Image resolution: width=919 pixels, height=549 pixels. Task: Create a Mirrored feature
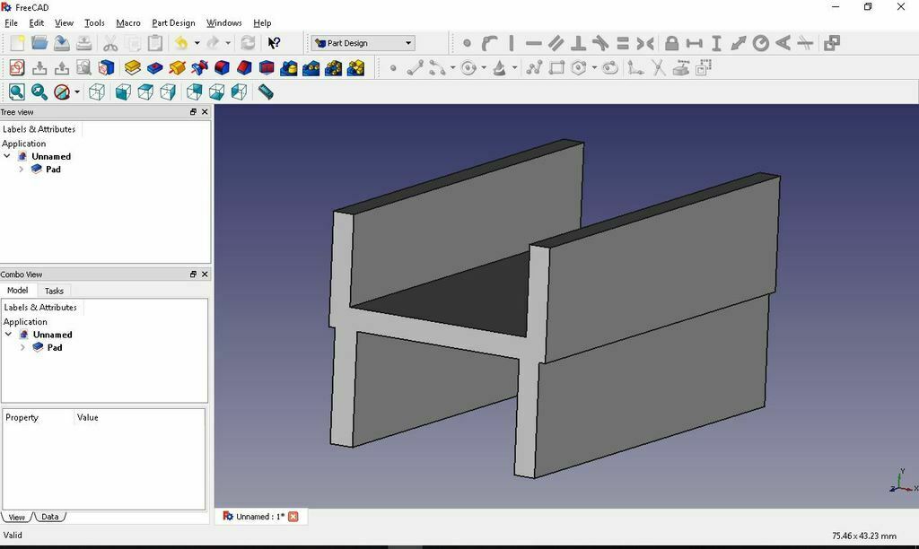click(289, 67)
